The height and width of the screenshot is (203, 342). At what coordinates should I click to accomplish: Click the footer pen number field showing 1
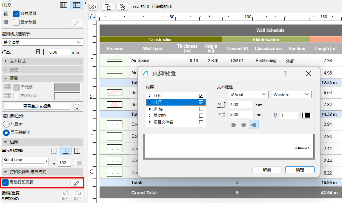[x=289, y=116]
